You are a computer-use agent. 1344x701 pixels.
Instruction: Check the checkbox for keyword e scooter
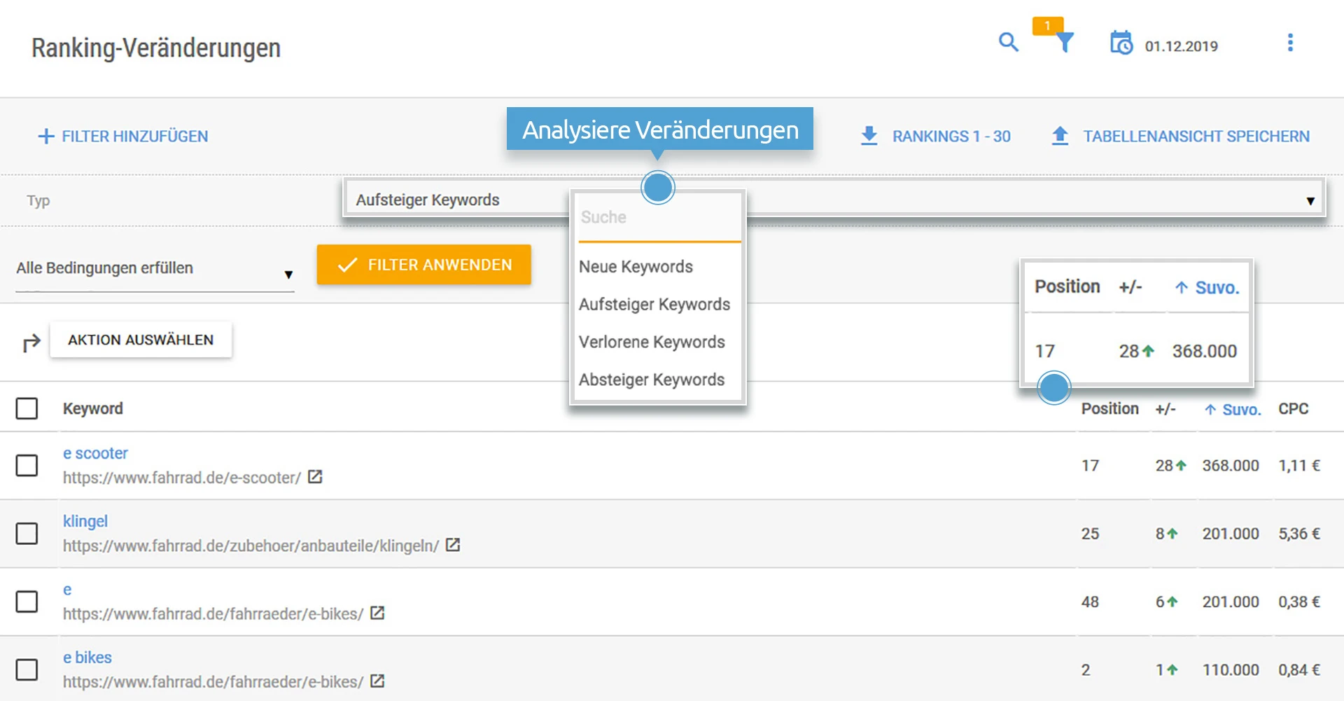pos(27,465)
